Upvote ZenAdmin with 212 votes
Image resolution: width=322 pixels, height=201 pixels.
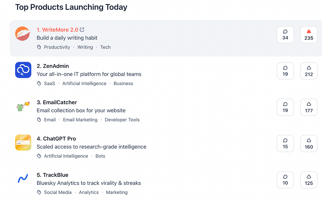click(x=309, y=71)
